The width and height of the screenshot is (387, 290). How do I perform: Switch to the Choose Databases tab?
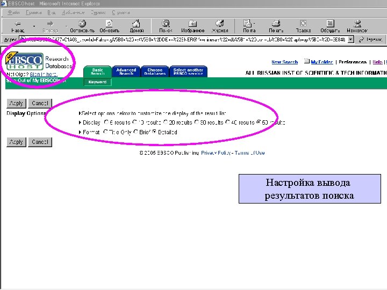pos(155,71)
